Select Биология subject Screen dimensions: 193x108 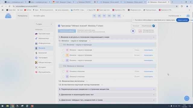coord(44,53)
